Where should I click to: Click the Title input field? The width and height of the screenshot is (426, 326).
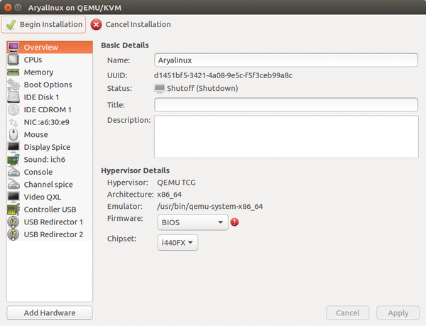pyautogui.click(x=286, y=105)
